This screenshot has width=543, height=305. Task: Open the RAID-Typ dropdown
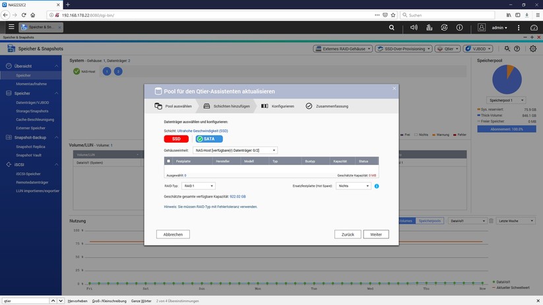[199, 186]
